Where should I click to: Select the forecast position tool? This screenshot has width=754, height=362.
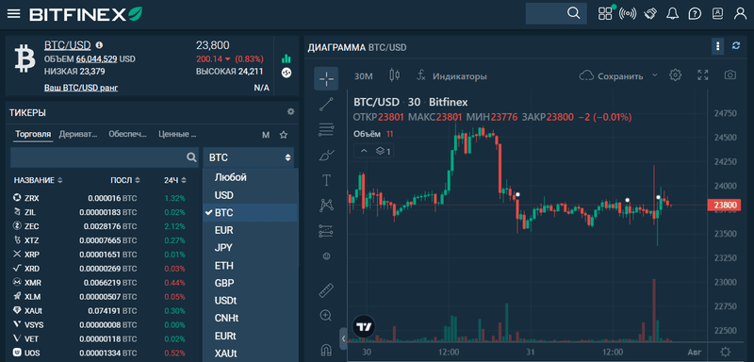tap(326, 231)
